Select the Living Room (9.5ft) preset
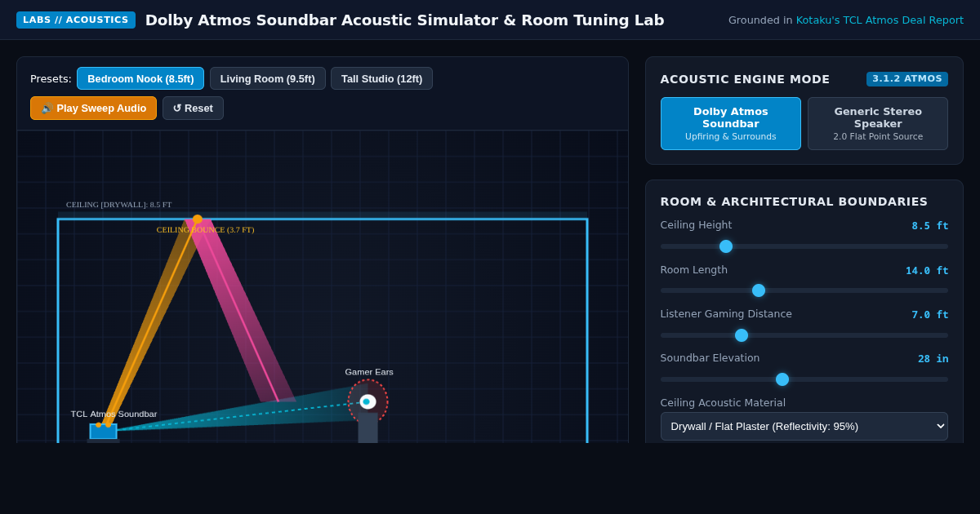Image resolution: width=980 pixels, height=514 pixels. tap(267, 78)
